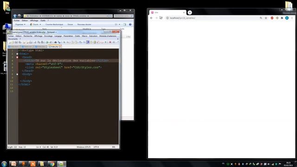Open the Affichage menu in Explorer window

point(34,20)
